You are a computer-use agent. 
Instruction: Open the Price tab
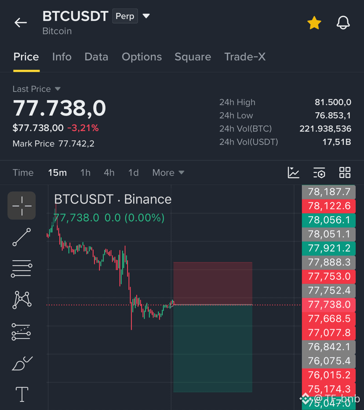click(x=26, y=57)
